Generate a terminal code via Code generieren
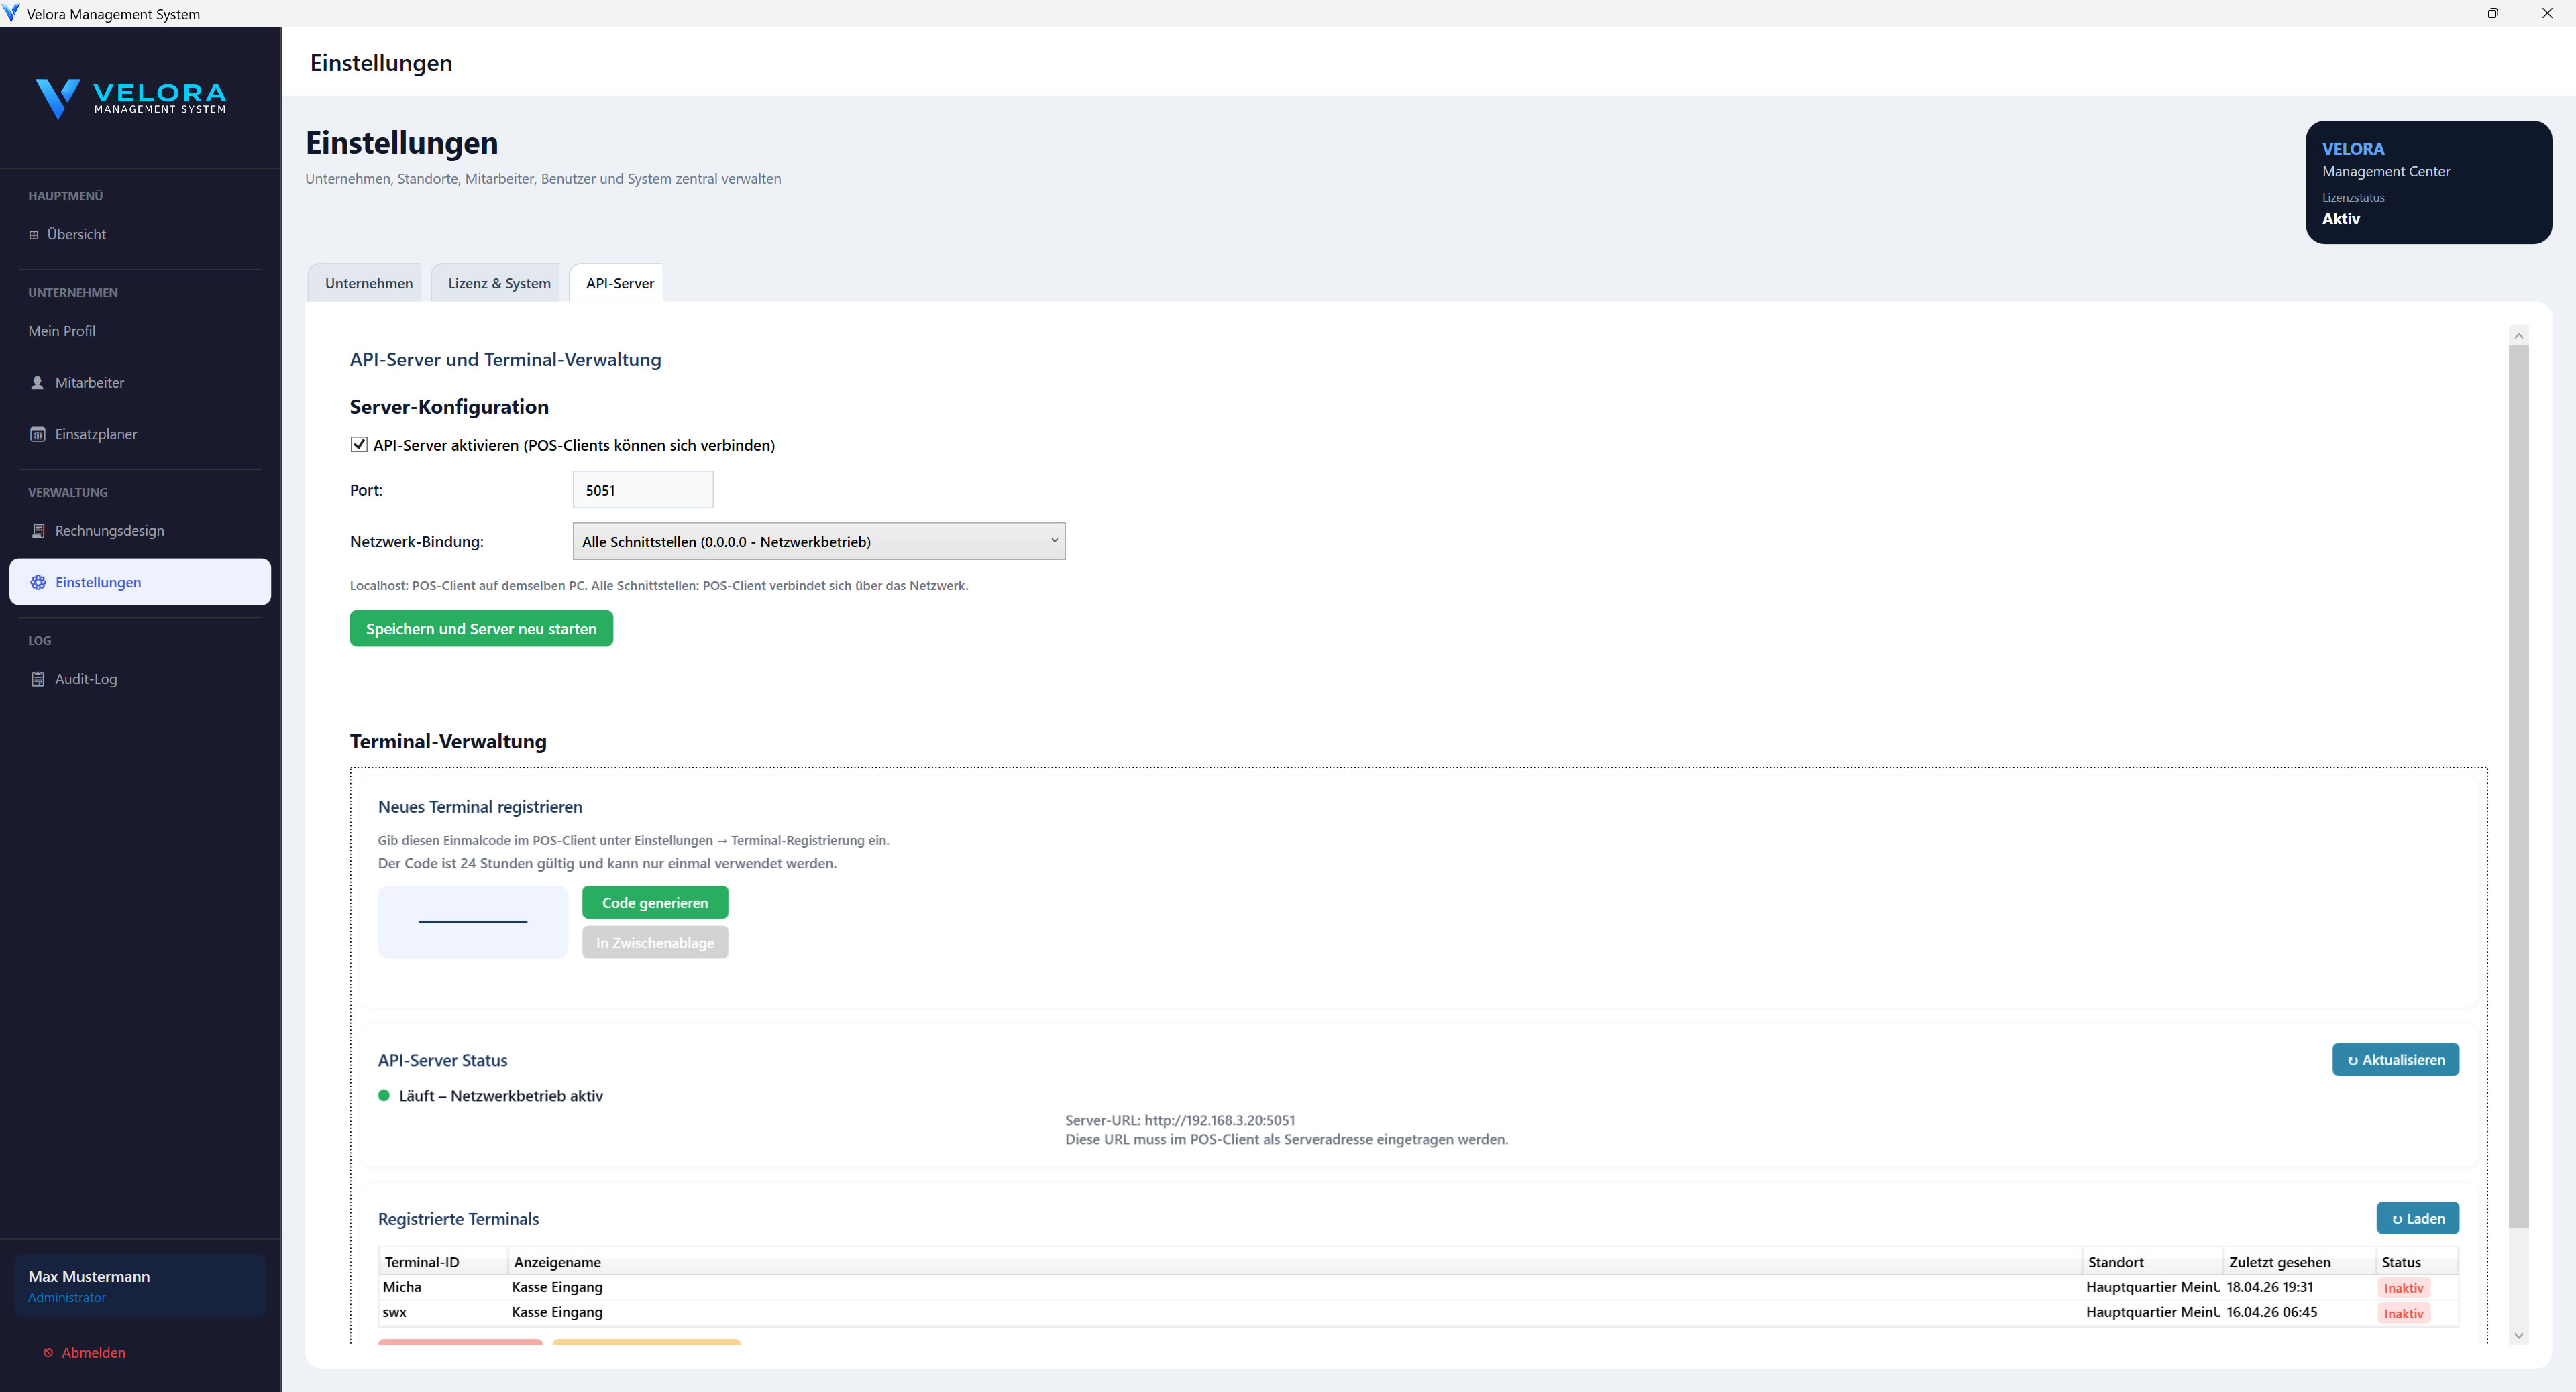Image resolution: width=2576 pixels, height=1392 pixels. 654,901
